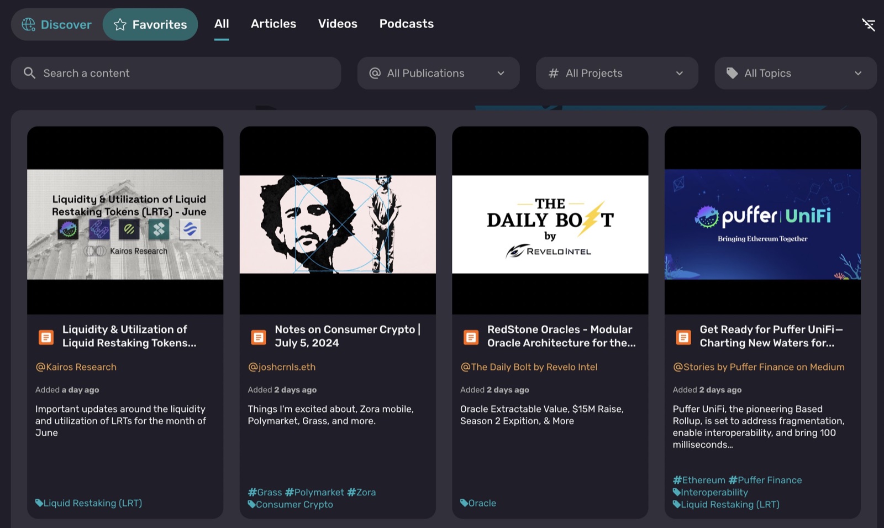Visit the @Kairos Research publication
884x528 pixels.
tap(76, 367)
